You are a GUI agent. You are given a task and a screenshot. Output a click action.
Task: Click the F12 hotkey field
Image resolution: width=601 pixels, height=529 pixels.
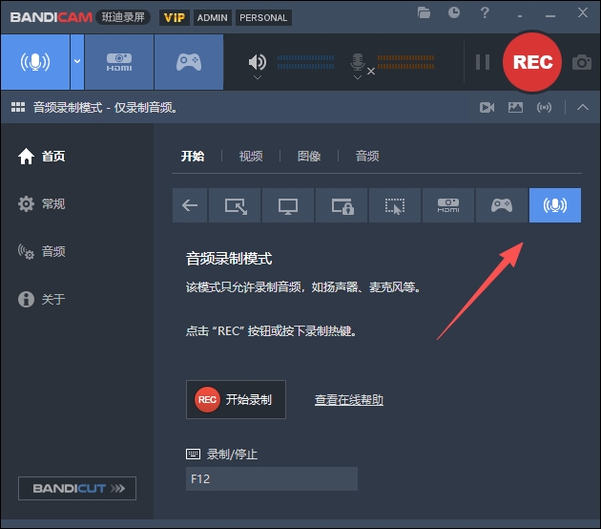(x=272, y=478)
